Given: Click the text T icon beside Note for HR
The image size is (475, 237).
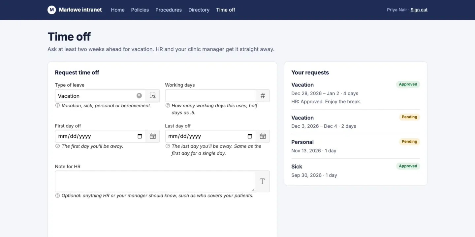Looking at the screenshot, I should point(262,181).
